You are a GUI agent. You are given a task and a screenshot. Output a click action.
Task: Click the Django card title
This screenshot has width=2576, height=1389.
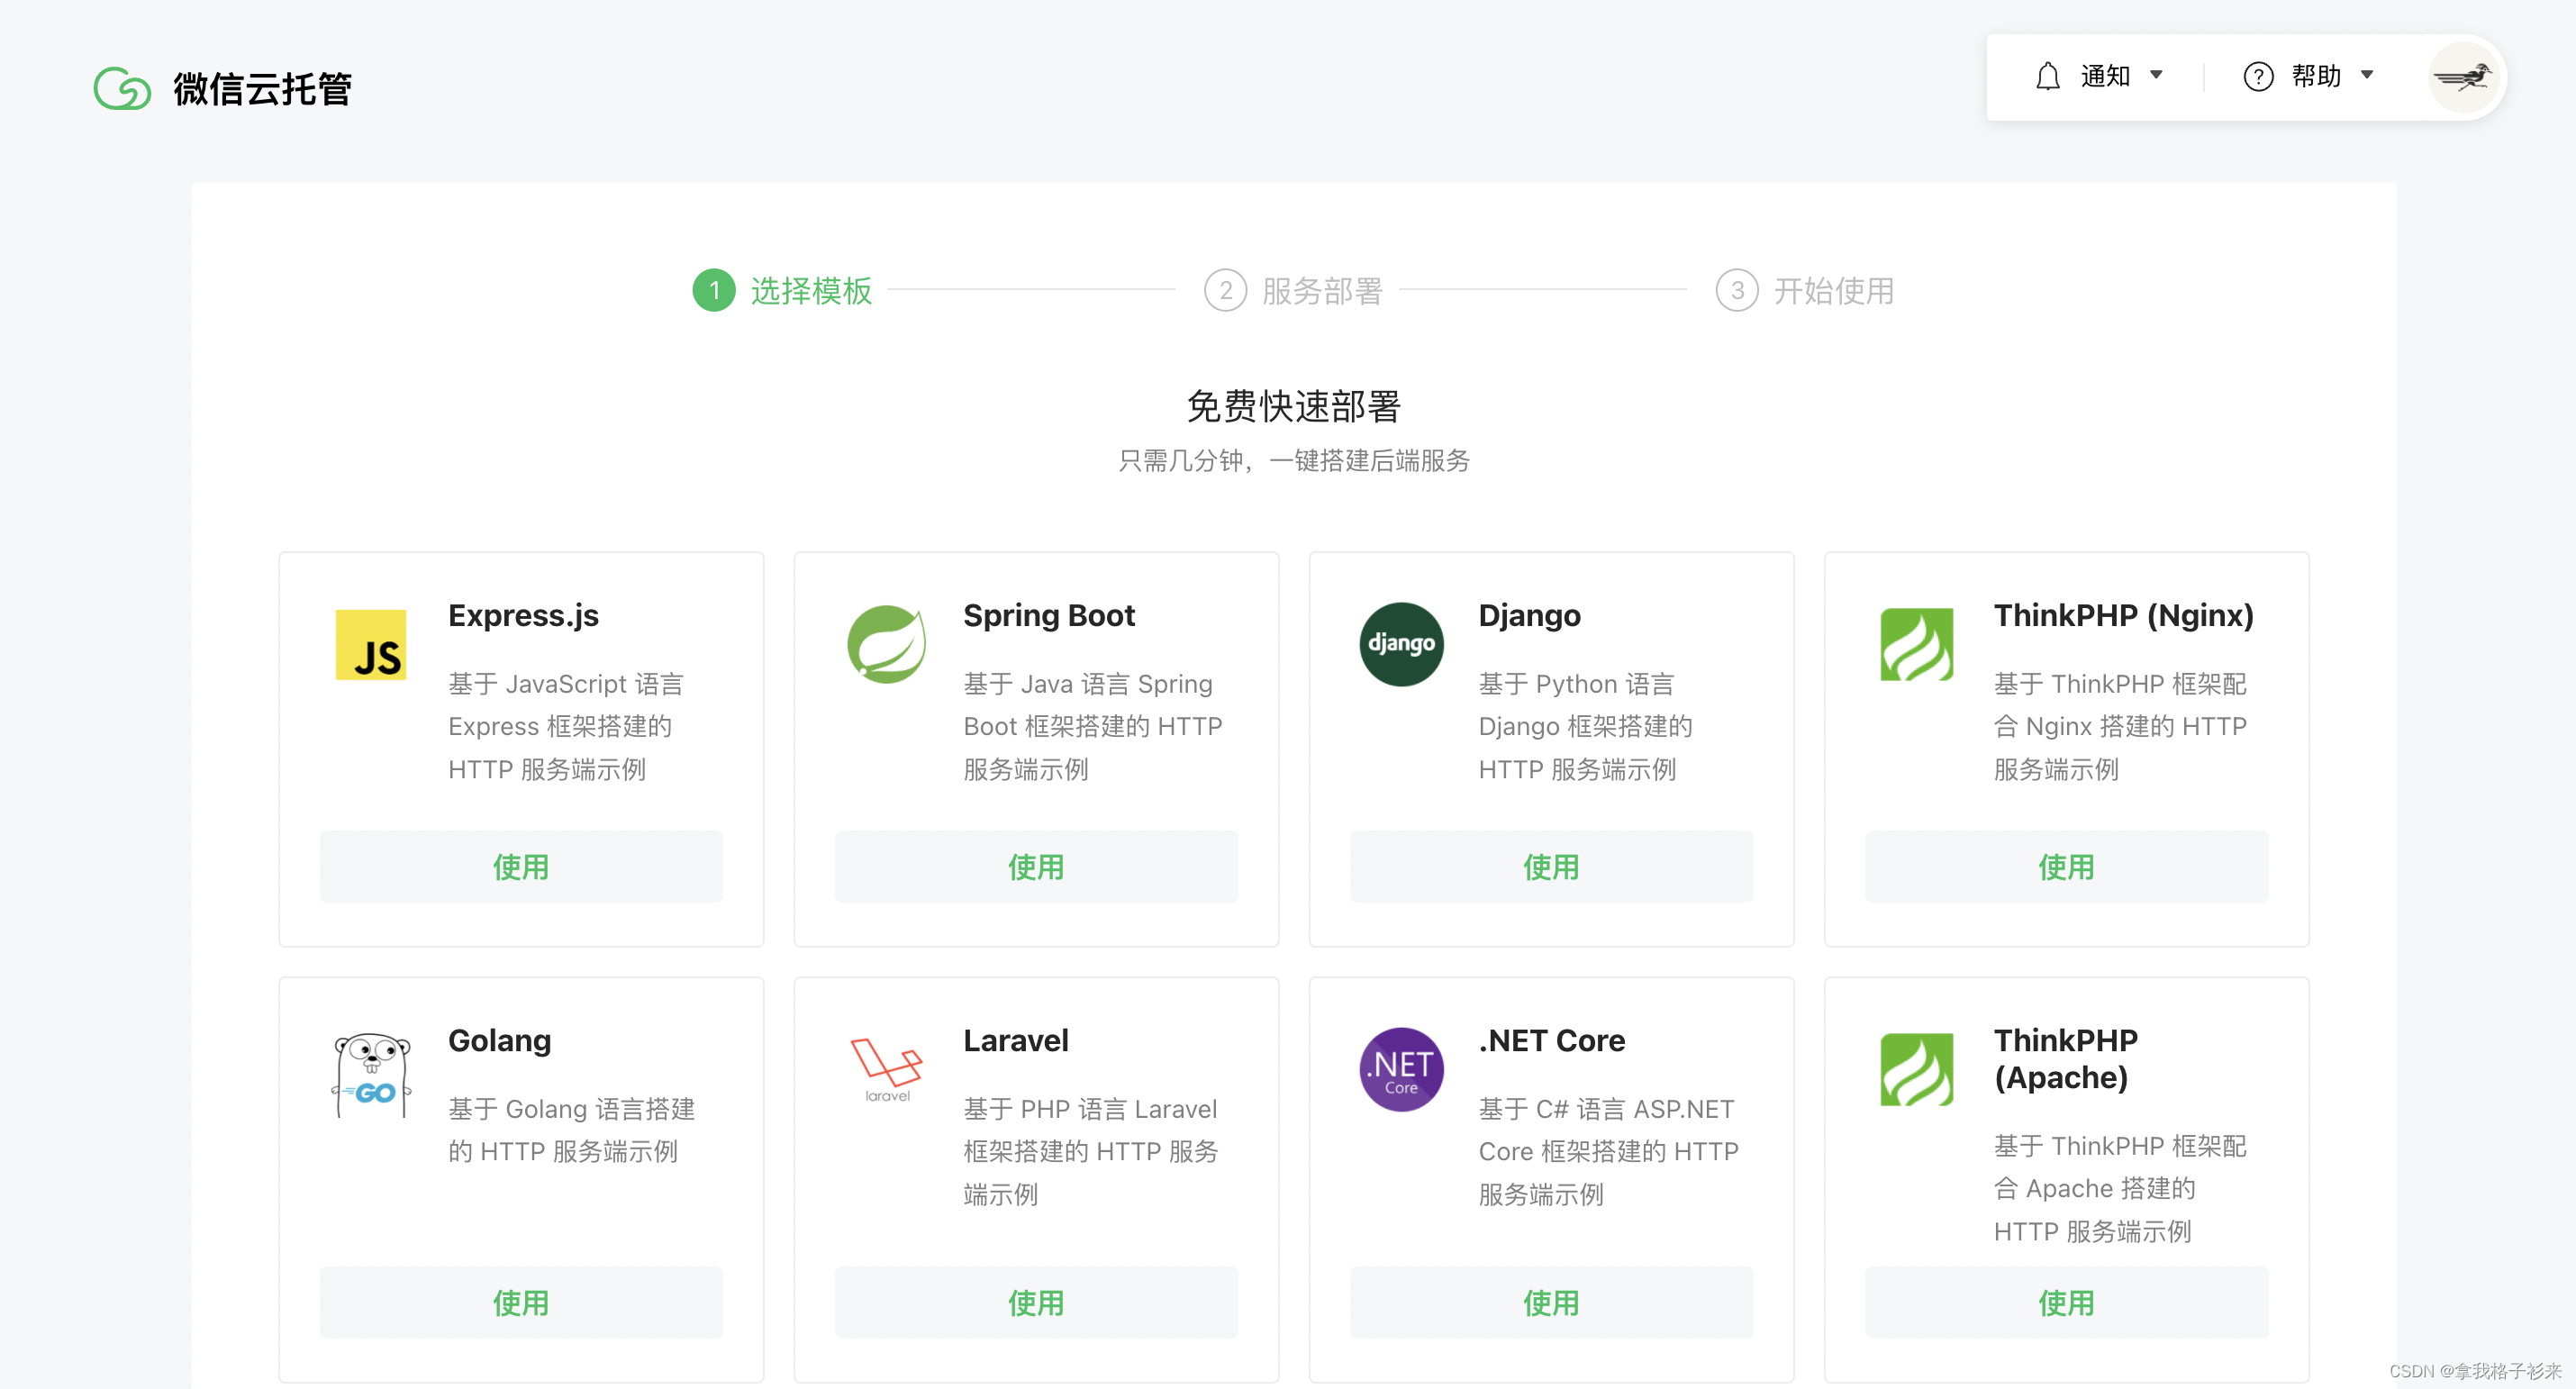pos(1529,615)
